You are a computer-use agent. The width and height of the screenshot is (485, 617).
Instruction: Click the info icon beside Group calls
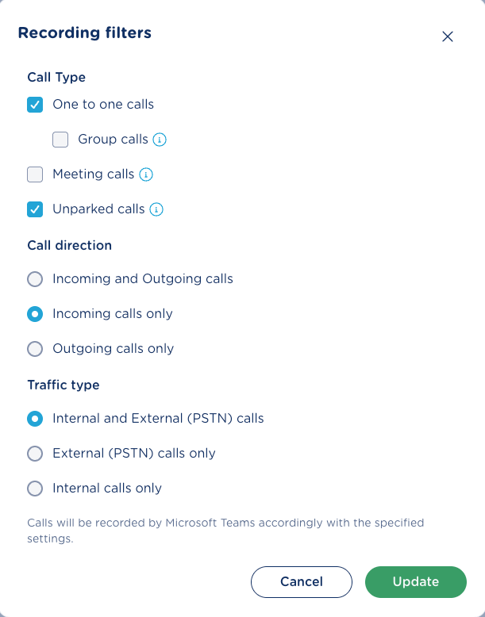(x=160, y=140)
